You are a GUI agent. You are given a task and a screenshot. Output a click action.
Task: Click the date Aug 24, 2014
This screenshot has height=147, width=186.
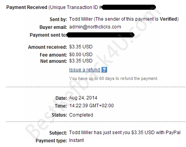pyautogui.click(x=83, y=98)
